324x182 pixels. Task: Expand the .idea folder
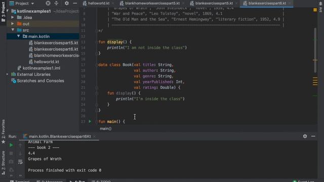click(x=13, y=18)
